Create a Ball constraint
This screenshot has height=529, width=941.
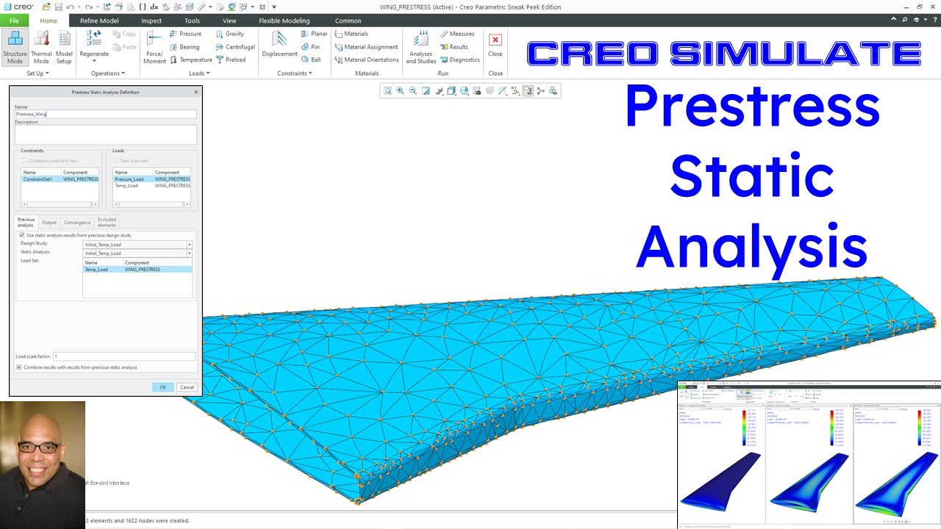(x=311, y=60)
